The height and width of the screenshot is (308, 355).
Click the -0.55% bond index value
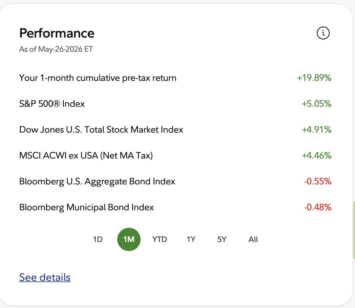click(318, 181)
